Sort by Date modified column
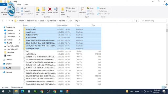This screenshot has width=168, height=94. pyautogui.click(x=66, y=25)
